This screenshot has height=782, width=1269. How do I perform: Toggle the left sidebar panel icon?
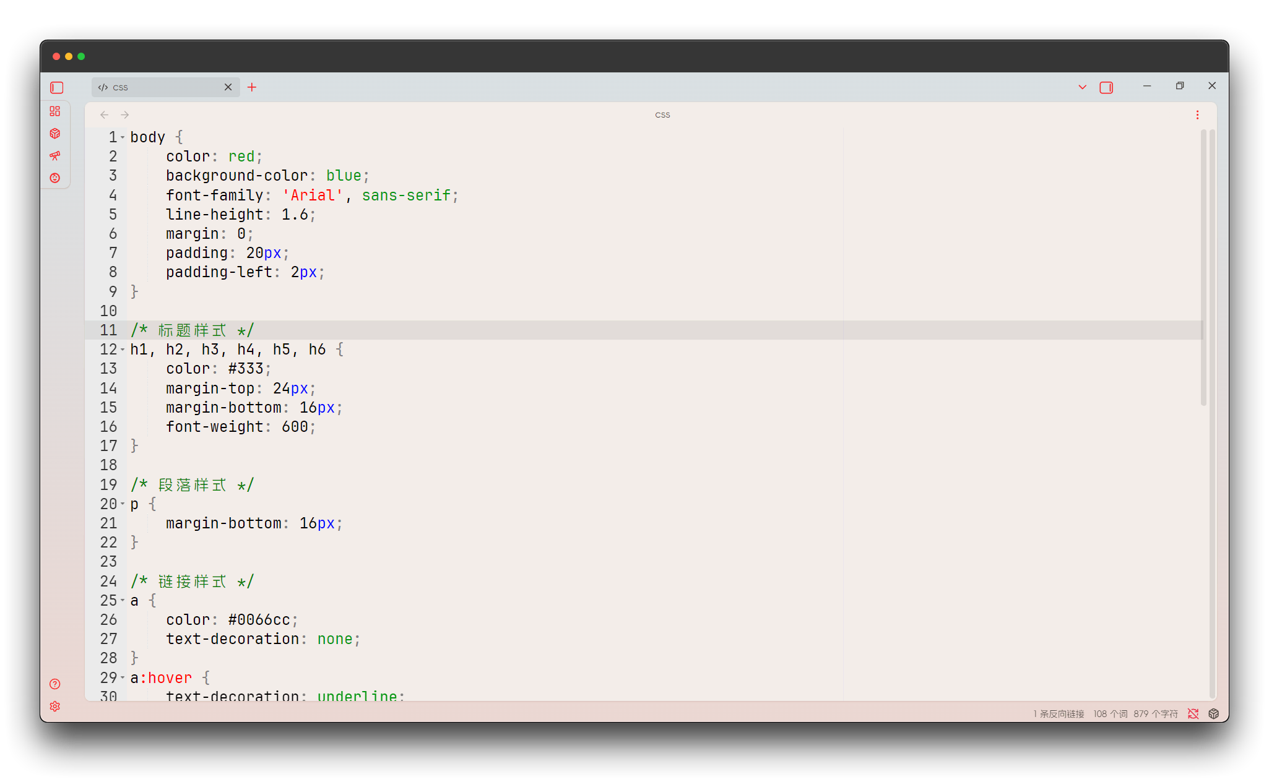[56, 87]
